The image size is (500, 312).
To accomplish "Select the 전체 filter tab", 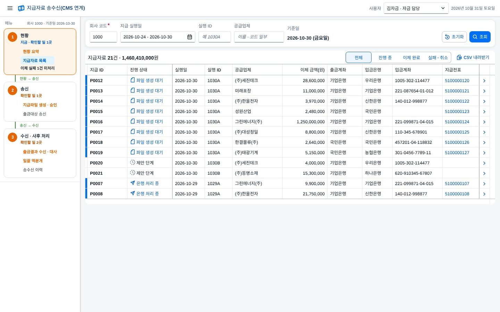I will click(x=359, y=58).
